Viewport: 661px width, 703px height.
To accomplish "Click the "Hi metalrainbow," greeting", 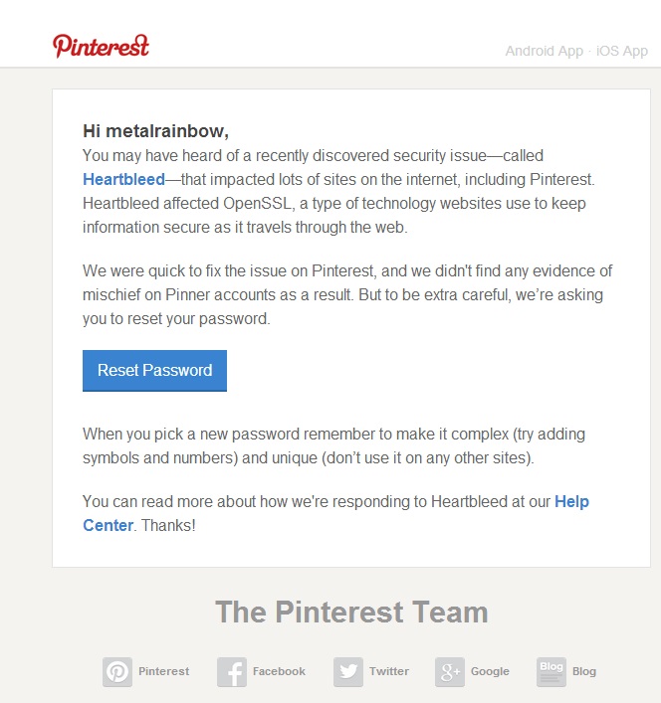I will coord(155,131).
